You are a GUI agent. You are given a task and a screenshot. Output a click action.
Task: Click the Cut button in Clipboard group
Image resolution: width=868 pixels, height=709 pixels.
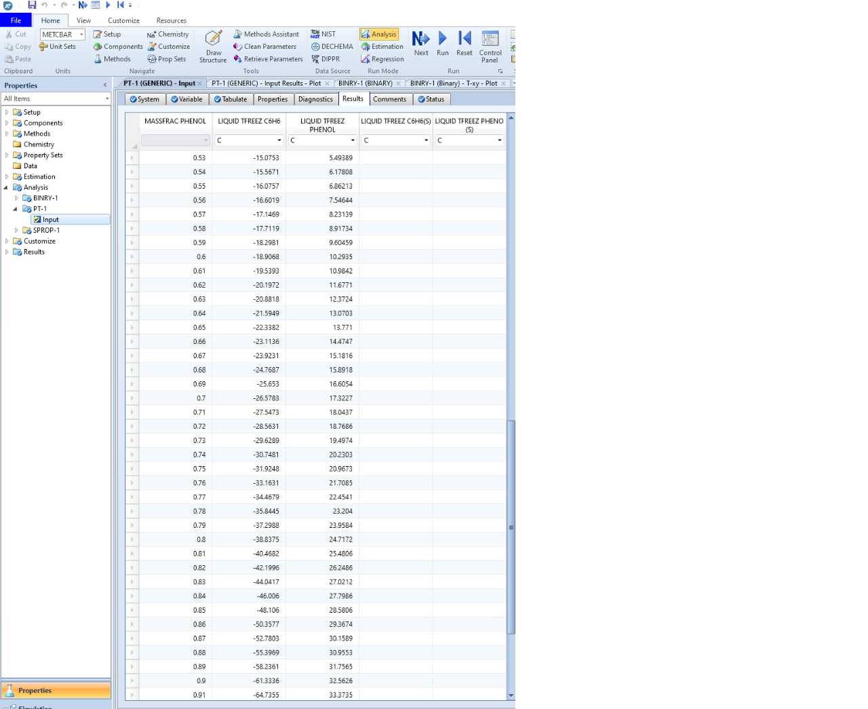point(16,34)
